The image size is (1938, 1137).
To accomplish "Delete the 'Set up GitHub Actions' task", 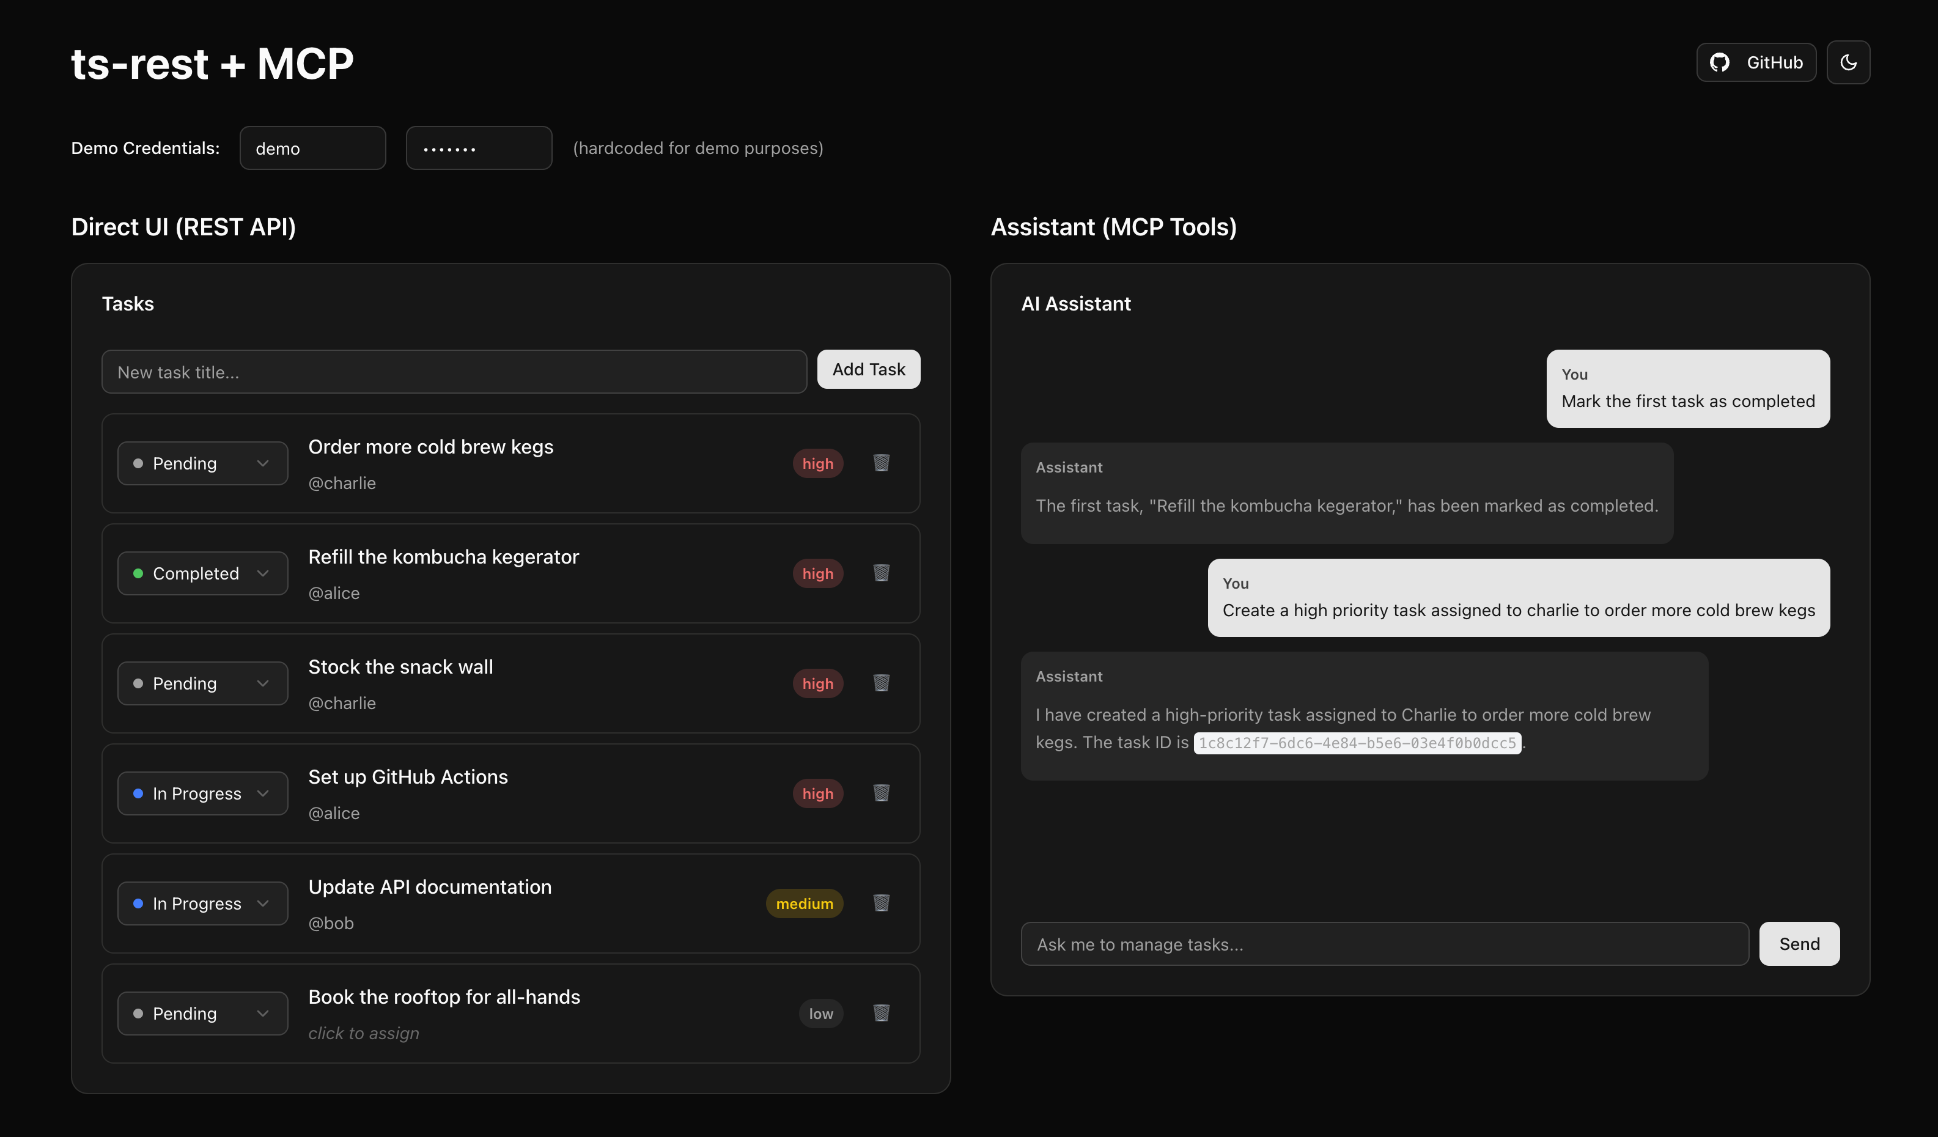I will coord(882,793).
